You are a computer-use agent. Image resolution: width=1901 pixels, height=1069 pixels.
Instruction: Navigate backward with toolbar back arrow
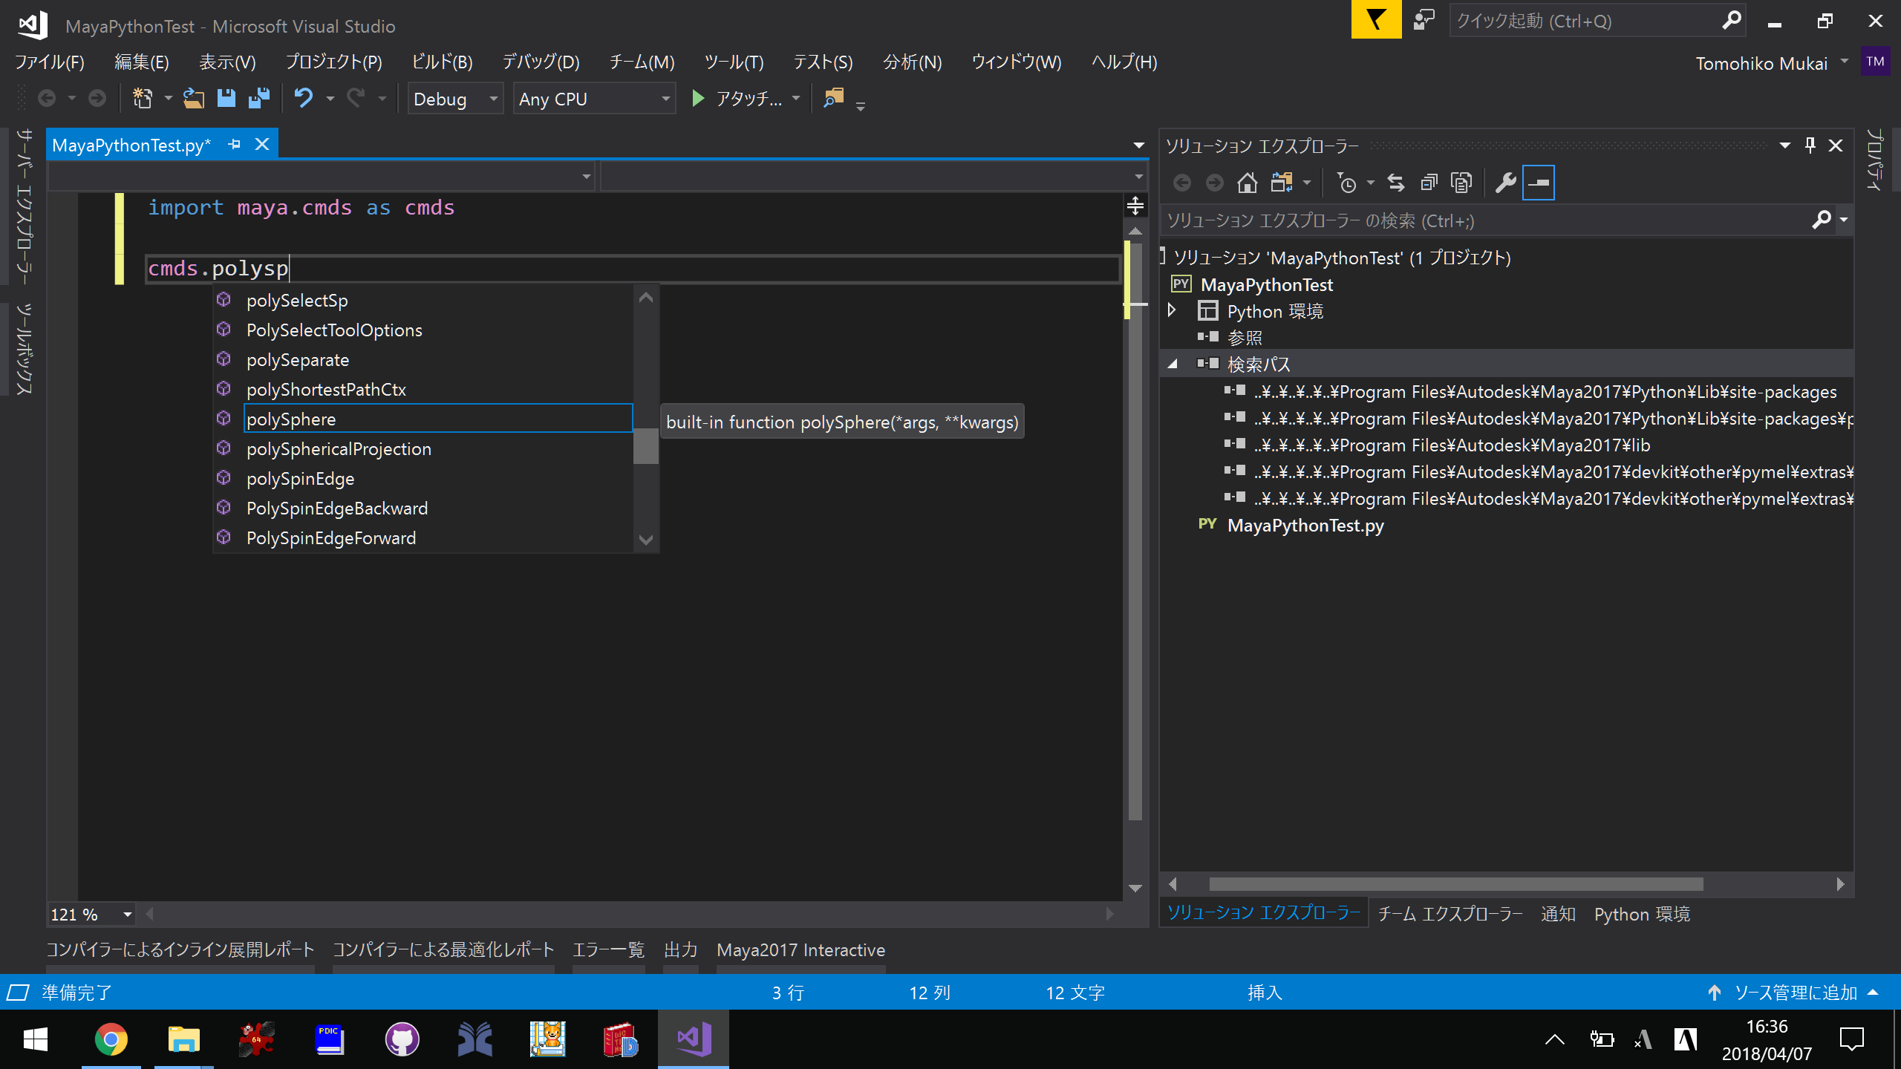tap(47, 98)
